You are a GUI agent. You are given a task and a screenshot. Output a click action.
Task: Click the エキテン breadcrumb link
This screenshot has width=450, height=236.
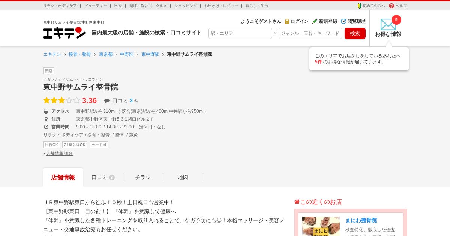point(52,54)
